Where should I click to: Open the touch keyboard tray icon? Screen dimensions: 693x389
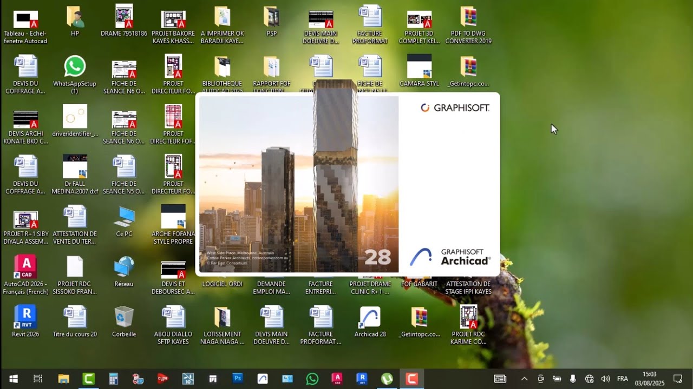pos(500,379)
